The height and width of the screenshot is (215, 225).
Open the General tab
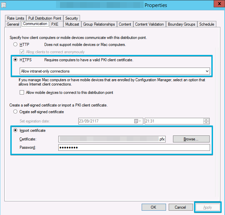click(13, 24)
